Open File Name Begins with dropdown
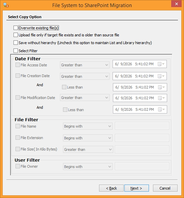 (88, 126)
